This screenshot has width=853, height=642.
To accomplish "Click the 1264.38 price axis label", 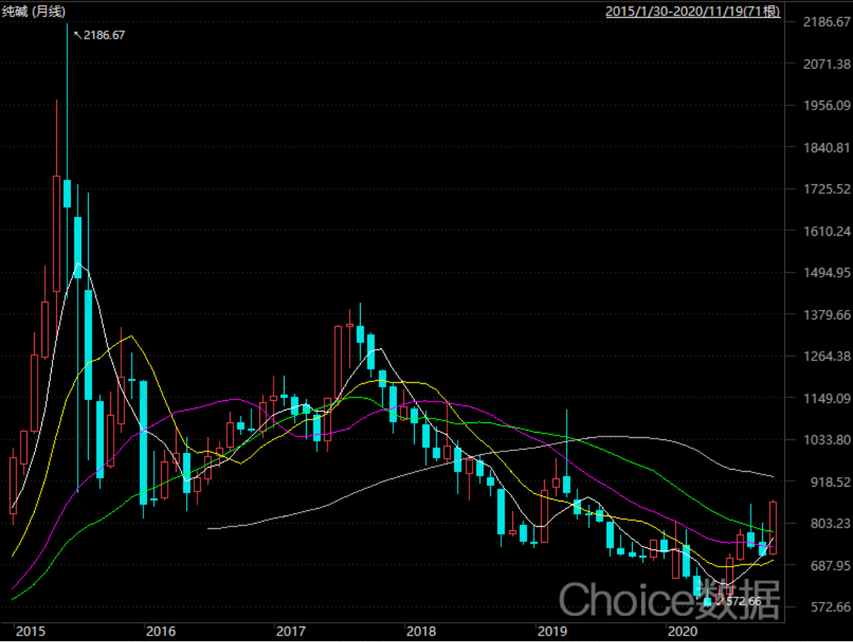I will [827, 357].
